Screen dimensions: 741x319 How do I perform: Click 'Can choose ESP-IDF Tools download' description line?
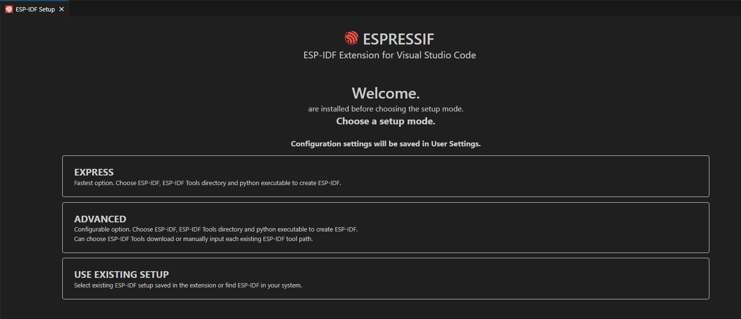tap(194, 239)
